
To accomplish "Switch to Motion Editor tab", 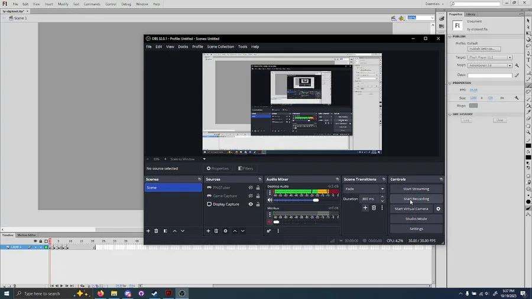I will (27, 235).
